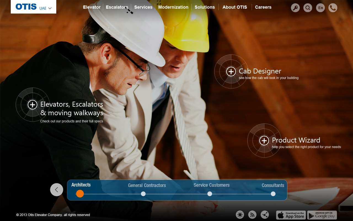Click the General Contractors timeline dot
Viewport: 353px width, 221px height.
coord(143,194)
